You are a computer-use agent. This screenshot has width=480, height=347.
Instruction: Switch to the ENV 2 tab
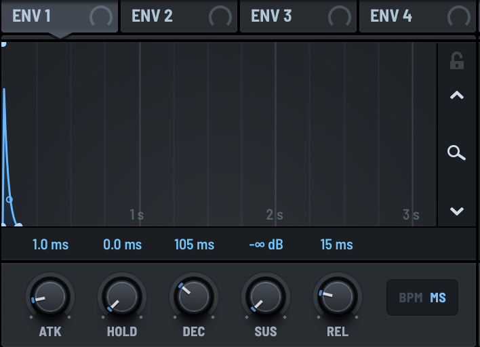tap(179, 16)
